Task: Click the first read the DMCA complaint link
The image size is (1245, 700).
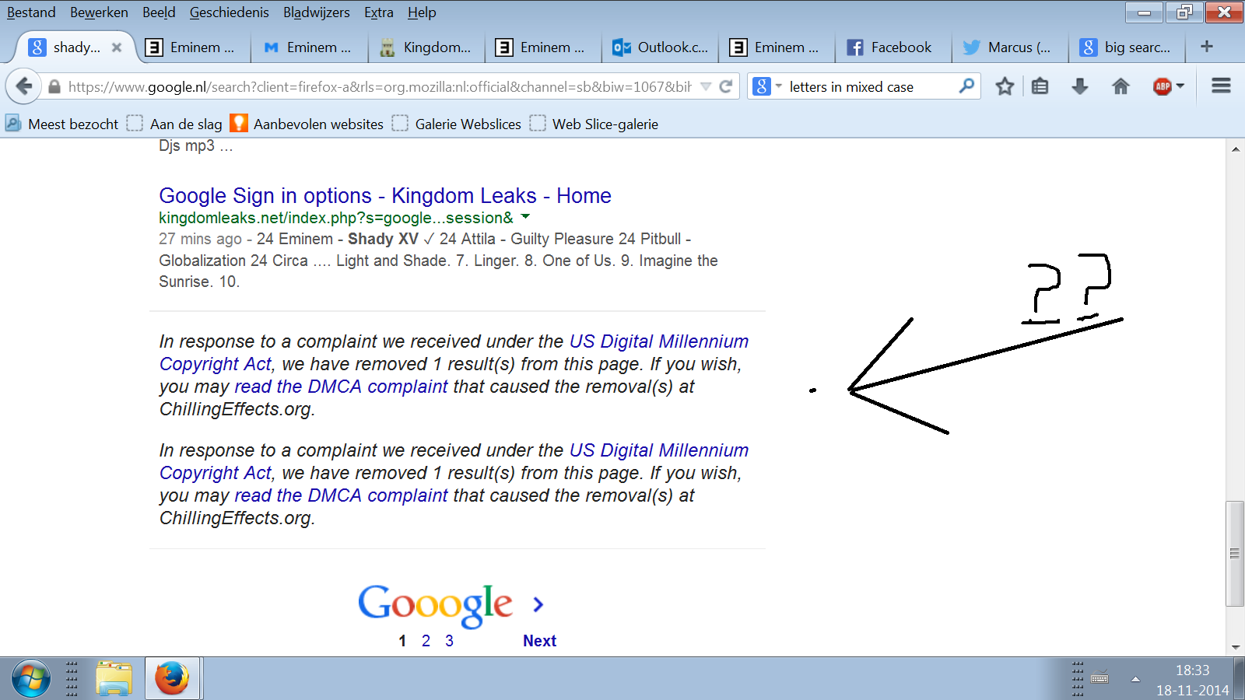Action: coord(341,387)
